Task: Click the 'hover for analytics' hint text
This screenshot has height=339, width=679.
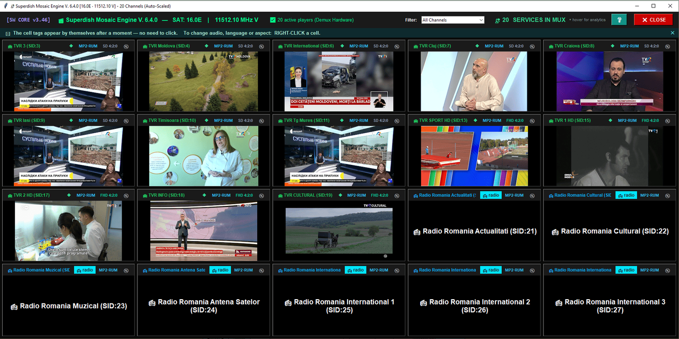Action: coord(587,20)
